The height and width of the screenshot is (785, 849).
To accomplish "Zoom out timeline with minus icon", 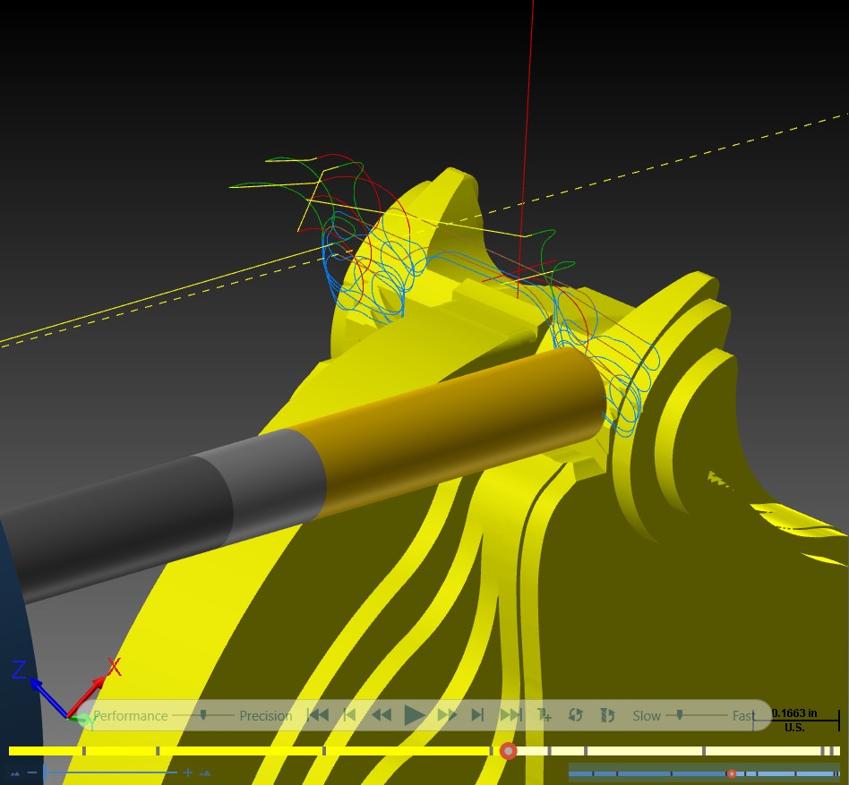I will click(32, 772).
